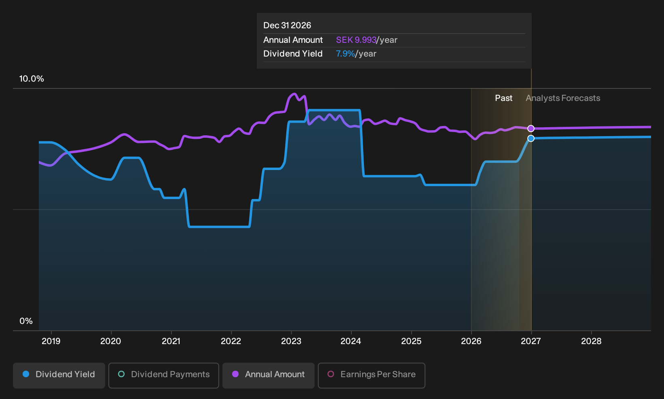Click the Dec 31 2026 tooltip date
The height and width of the screenshot is (399, 664).
pyautogui.click(x=287, y=25)
